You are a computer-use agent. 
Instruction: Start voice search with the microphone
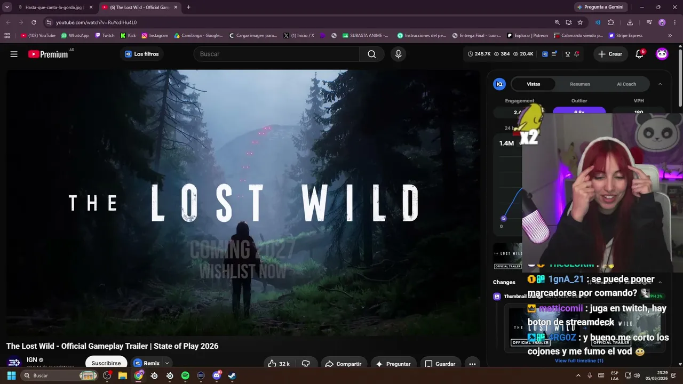398,54
